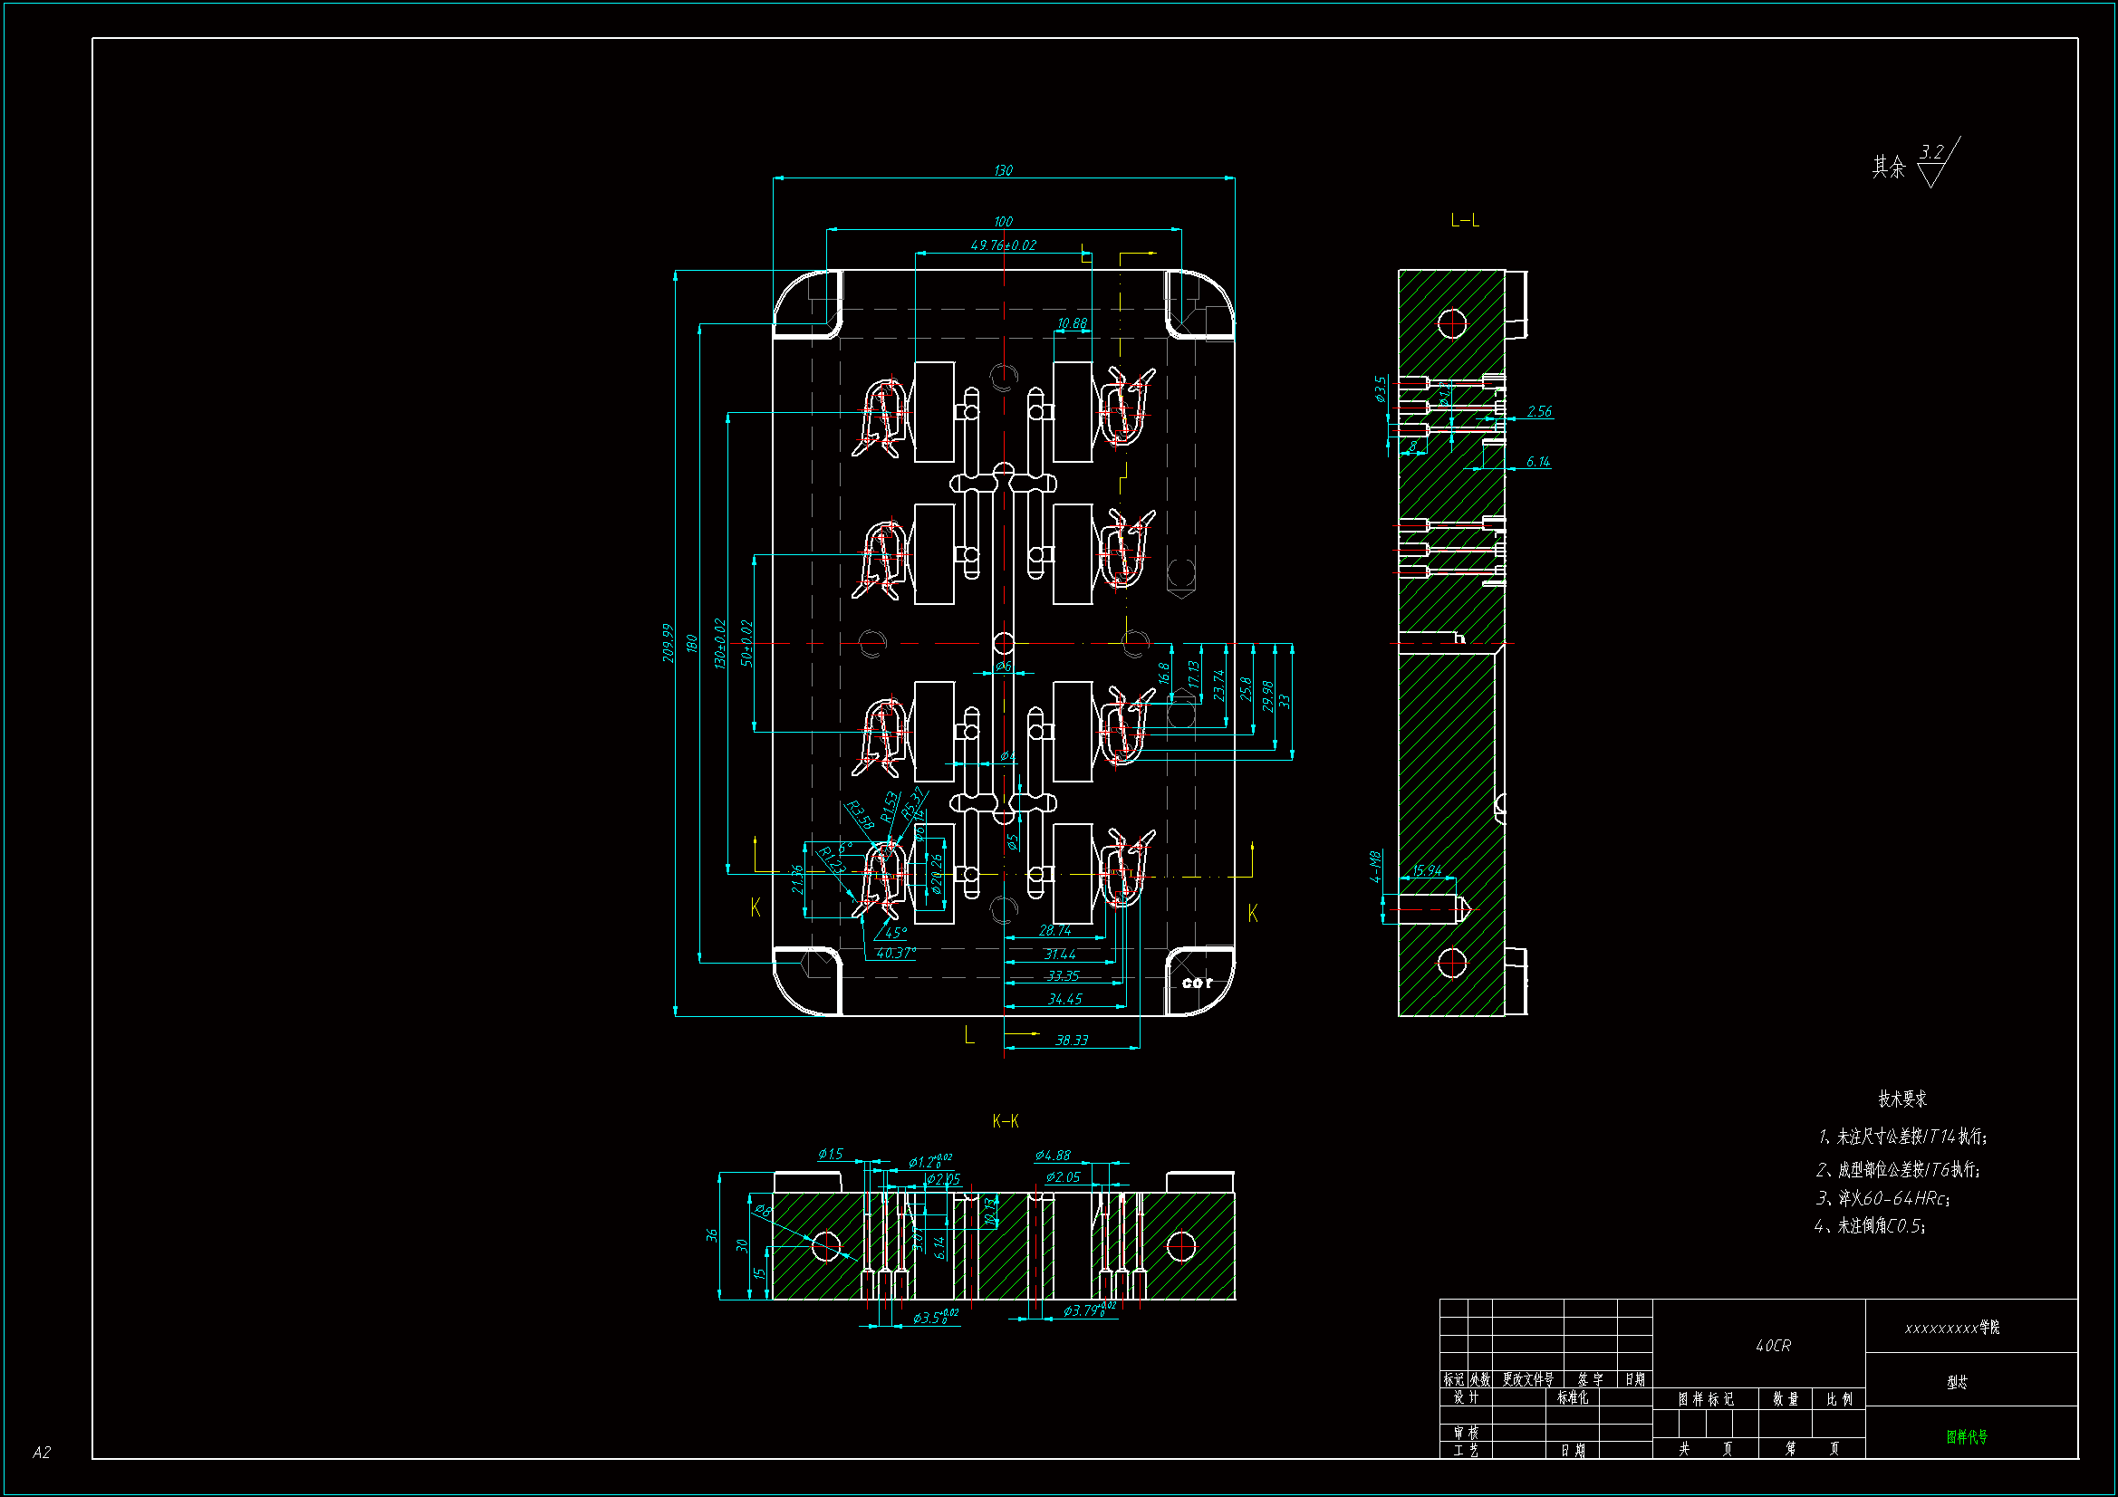Click the 技术要求 heading text
The height and width of the screenshot is (1497, 2118).
pos(1902,1099)
